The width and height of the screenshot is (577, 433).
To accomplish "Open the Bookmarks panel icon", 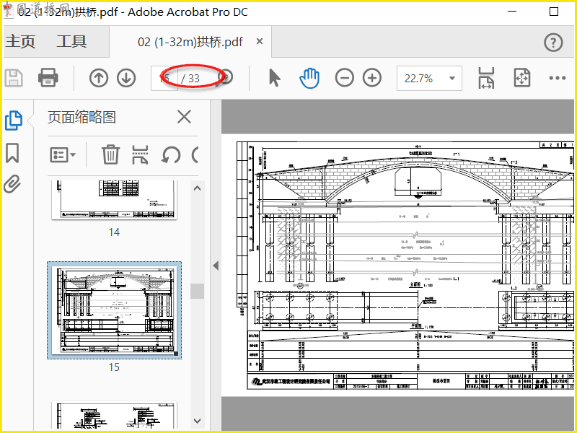I will pos(12,153).
